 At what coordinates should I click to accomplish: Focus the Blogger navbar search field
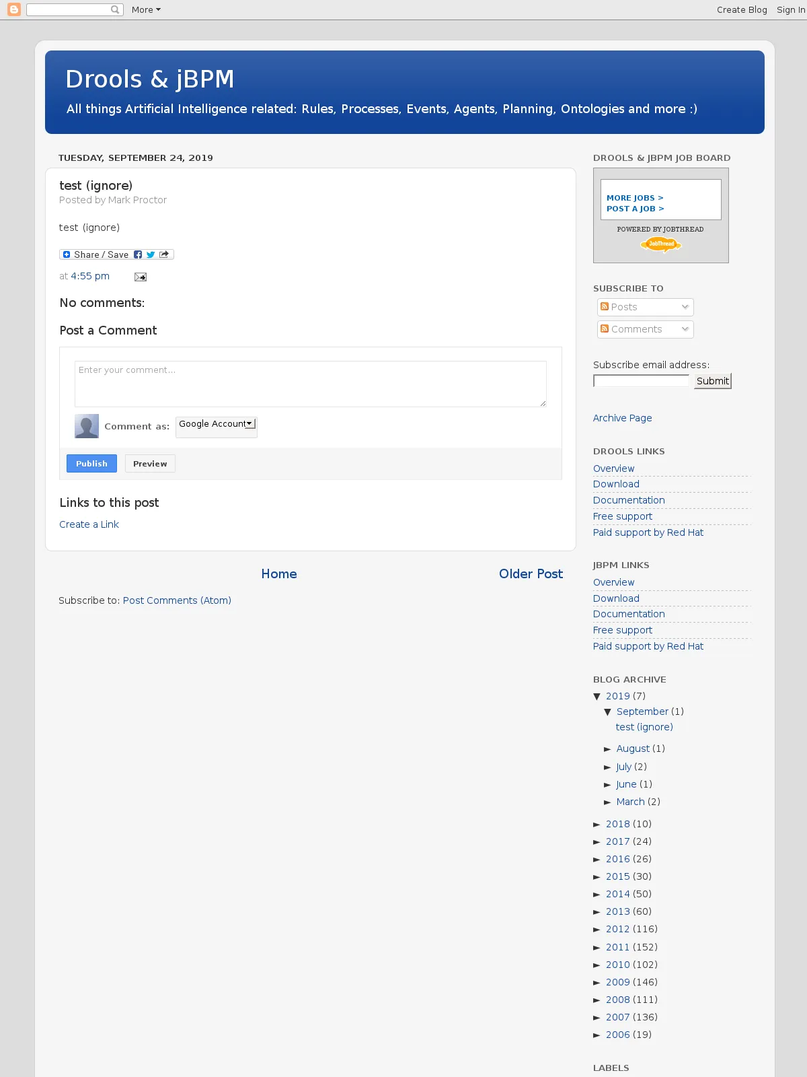69,9
